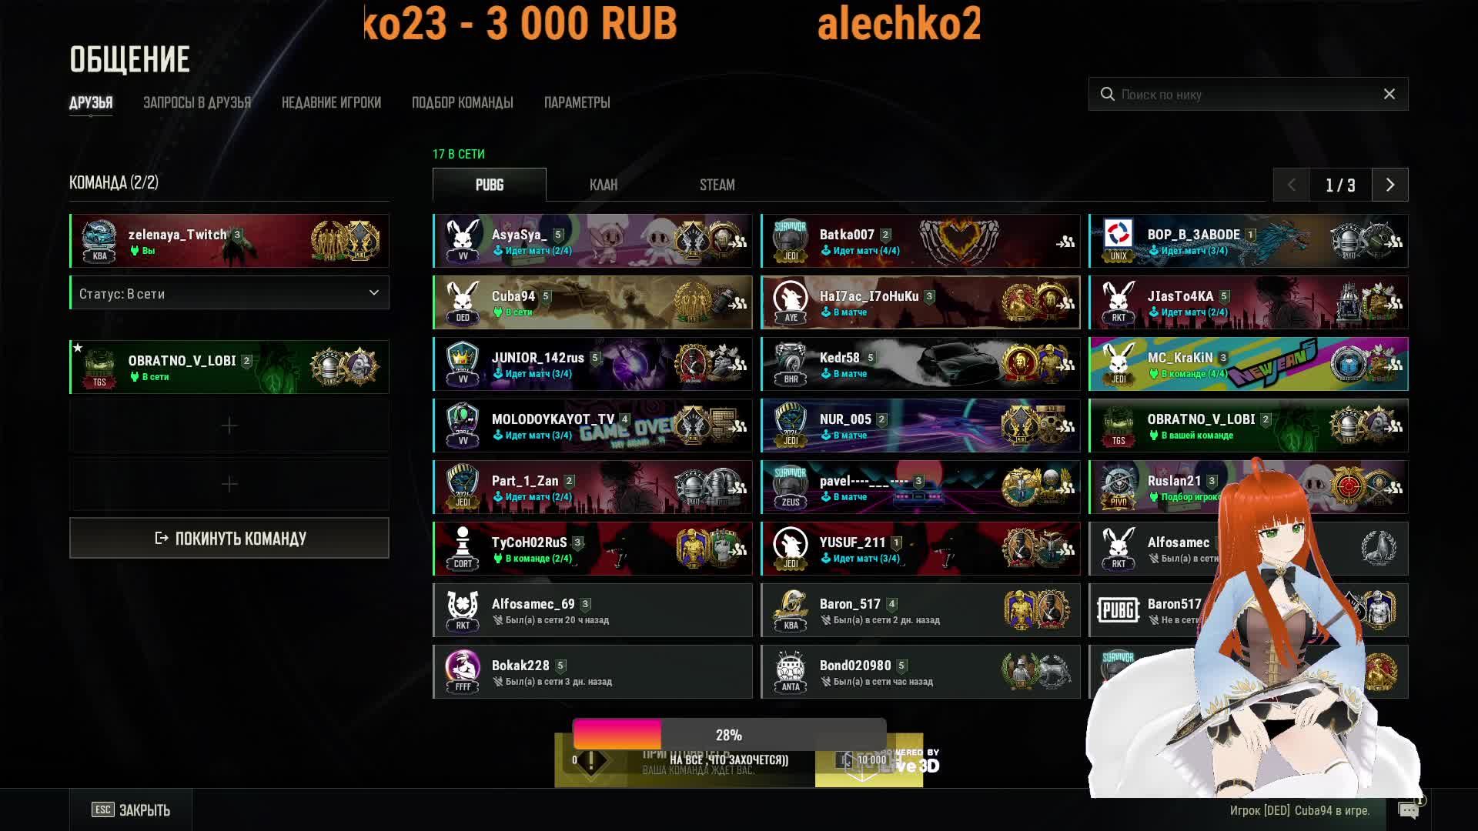This screenshot has height=831, width=1478.
Task: Click join-team icon on Batka007 card
Action: point(1065,242)
